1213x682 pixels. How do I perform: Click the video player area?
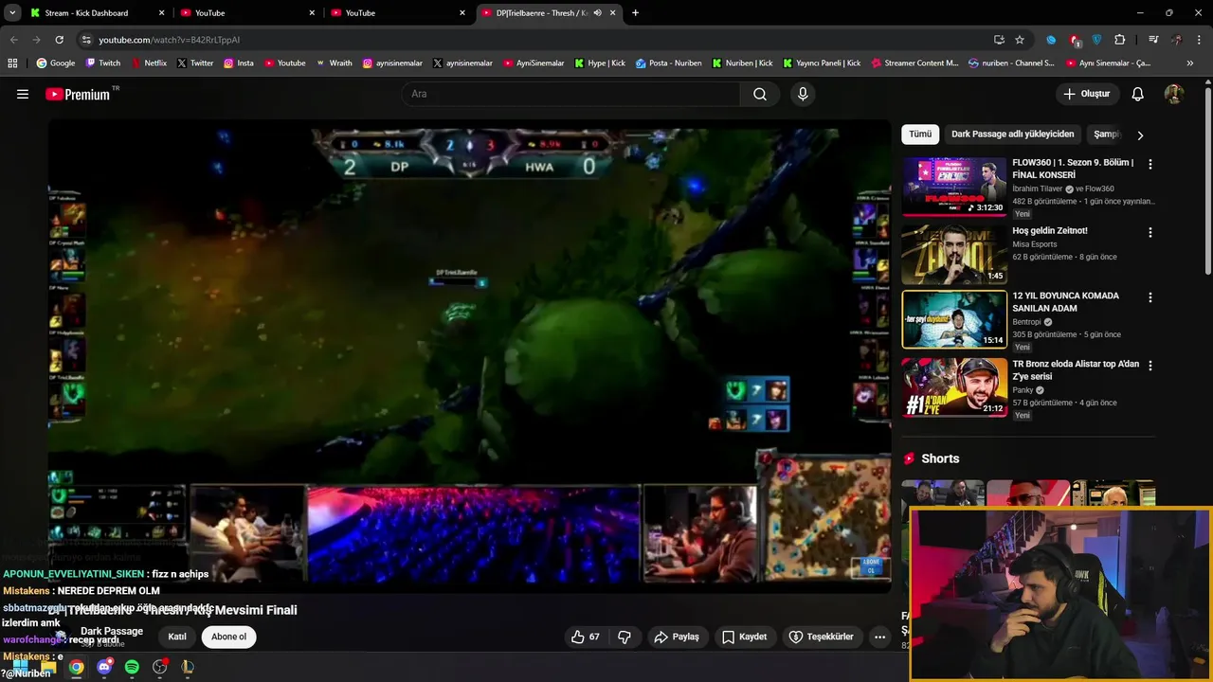coord(469,355)
